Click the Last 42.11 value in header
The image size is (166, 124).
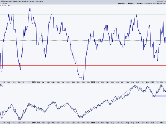151,3
